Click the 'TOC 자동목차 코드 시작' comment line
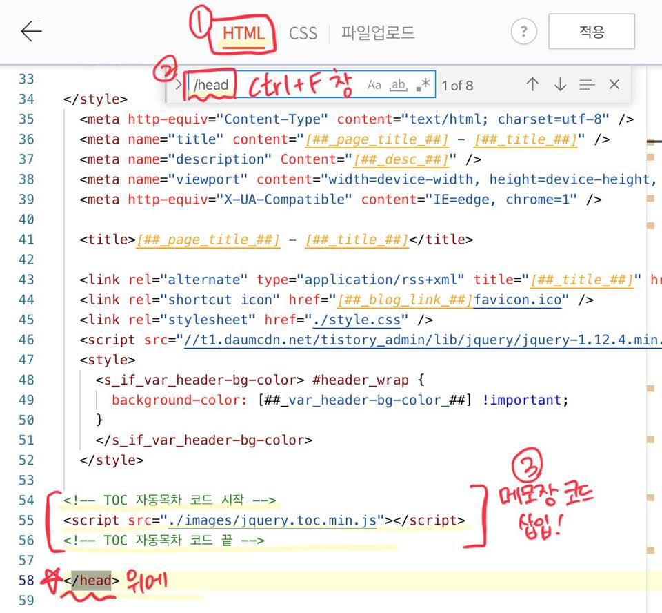This screenshot has height=613, width=662. [x=170, y=500]
